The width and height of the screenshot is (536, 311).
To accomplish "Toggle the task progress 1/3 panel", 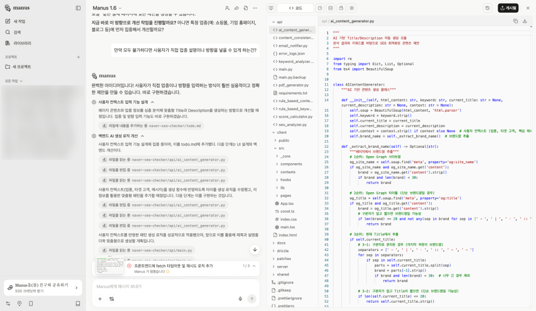I will (253, 266).
